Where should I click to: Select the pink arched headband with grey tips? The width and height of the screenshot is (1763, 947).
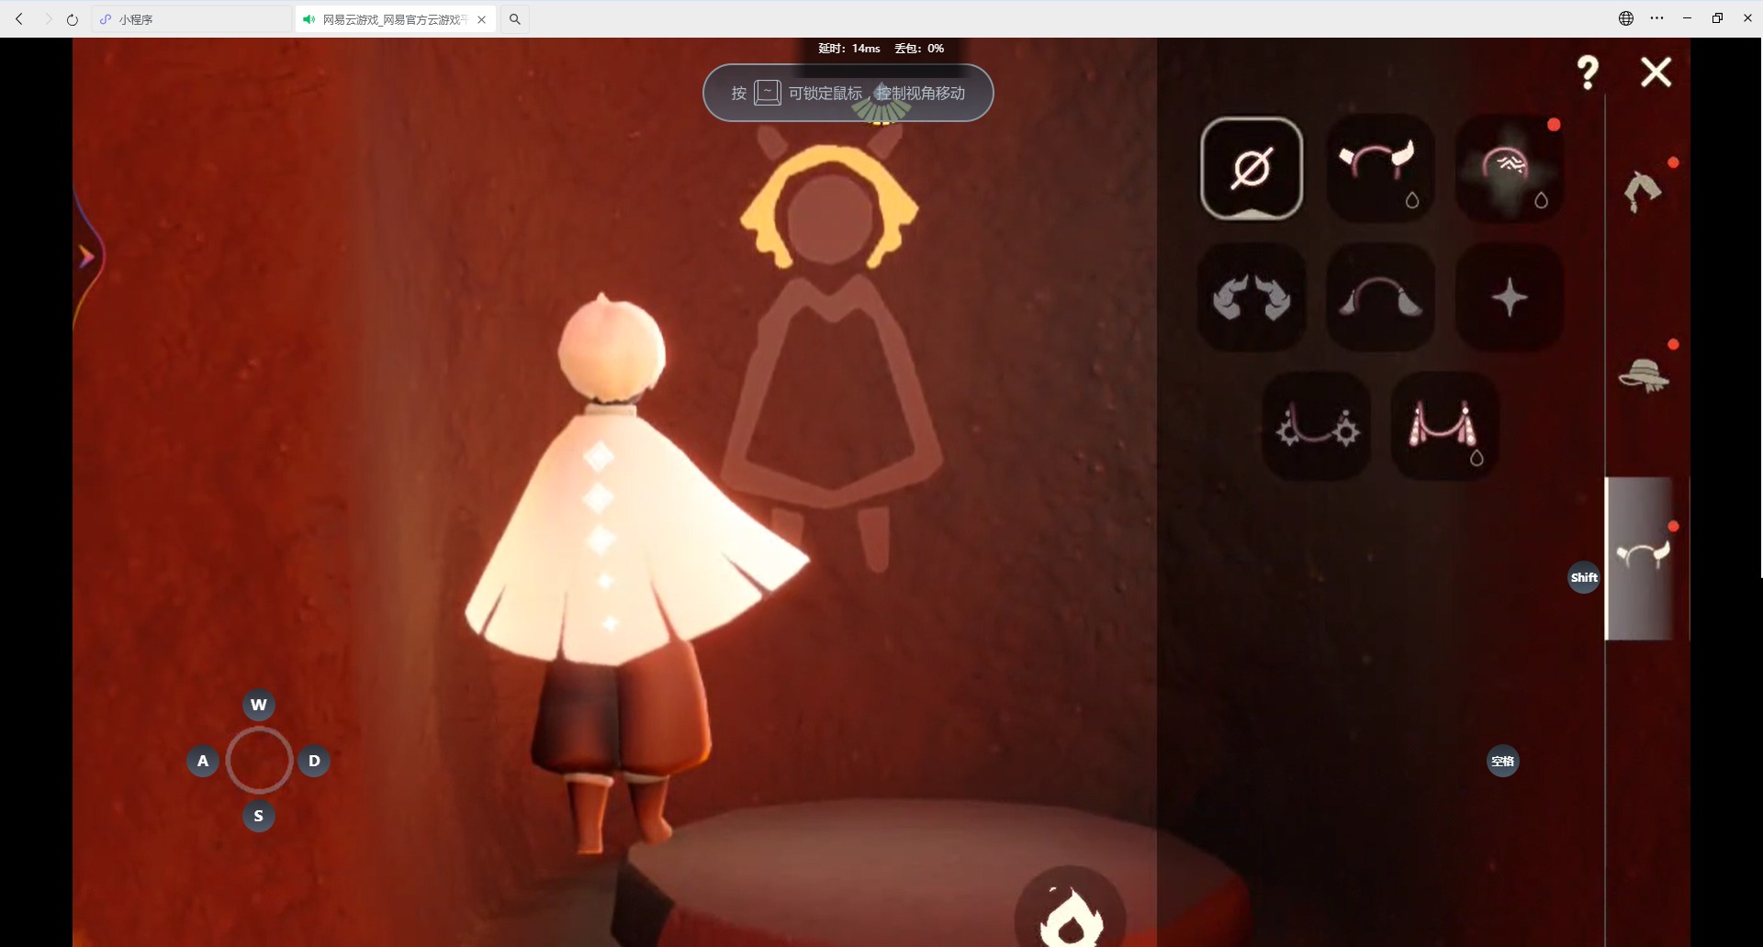pyautogui.click(x=1380, y=297)
